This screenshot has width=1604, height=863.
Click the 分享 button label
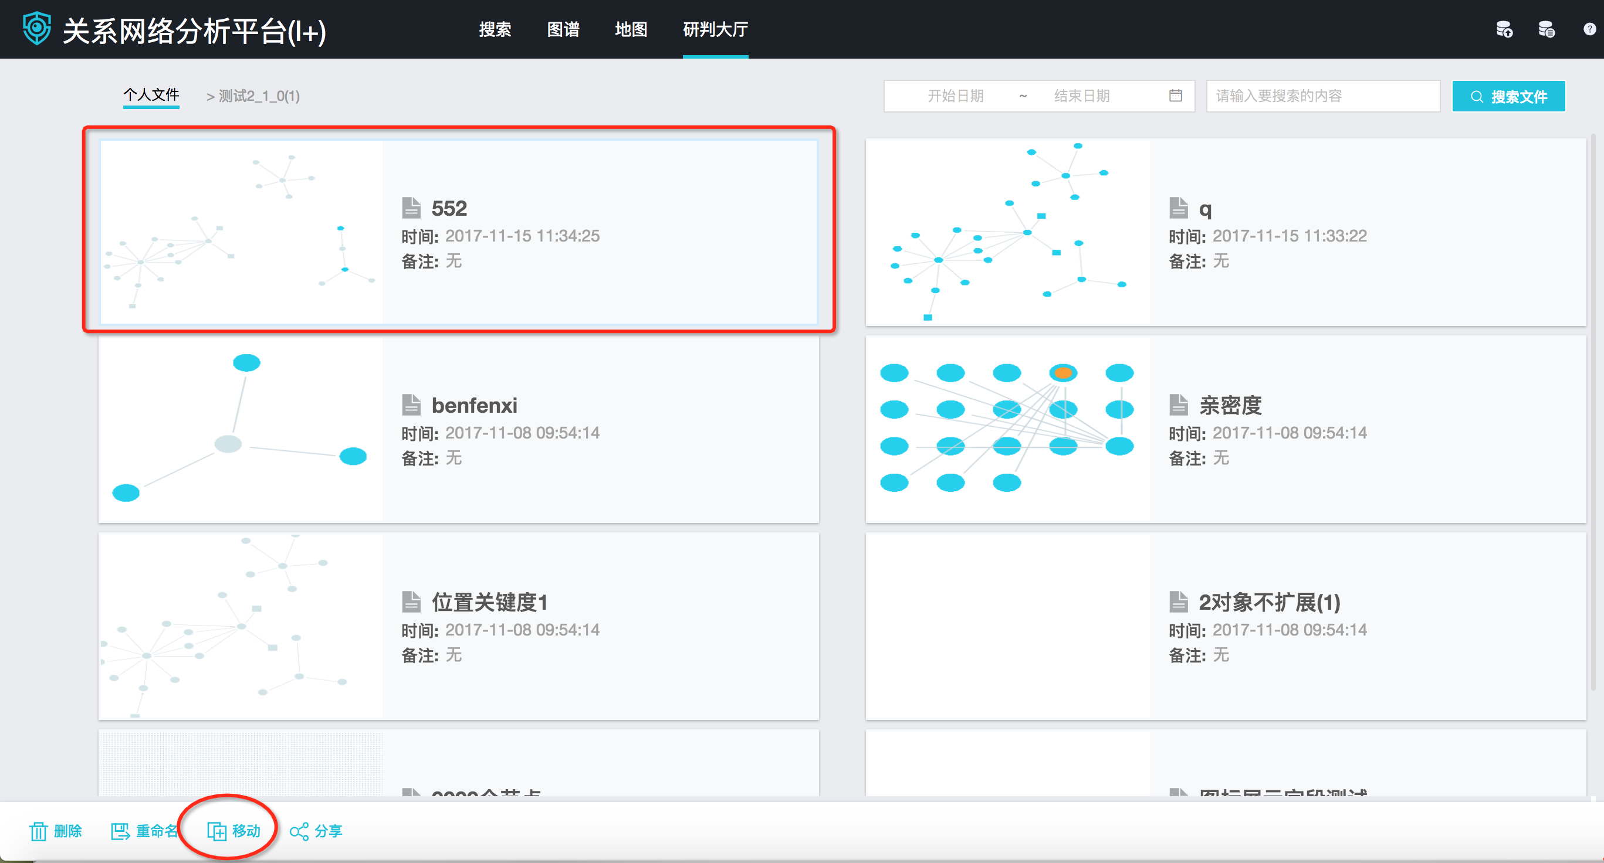pyautogui.click(x=328, y=831)
